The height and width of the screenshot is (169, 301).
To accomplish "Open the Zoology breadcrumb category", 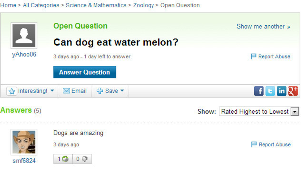I will 143,5.
